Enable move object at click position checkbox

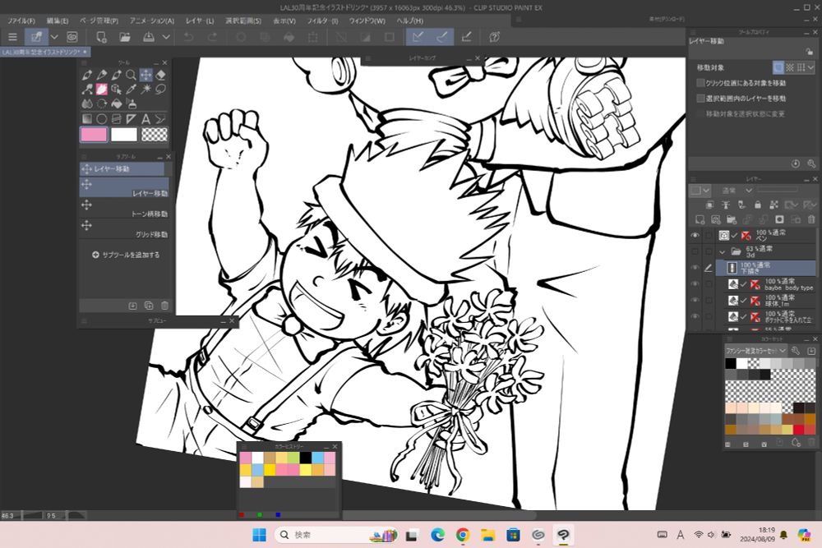pos(700,83)
